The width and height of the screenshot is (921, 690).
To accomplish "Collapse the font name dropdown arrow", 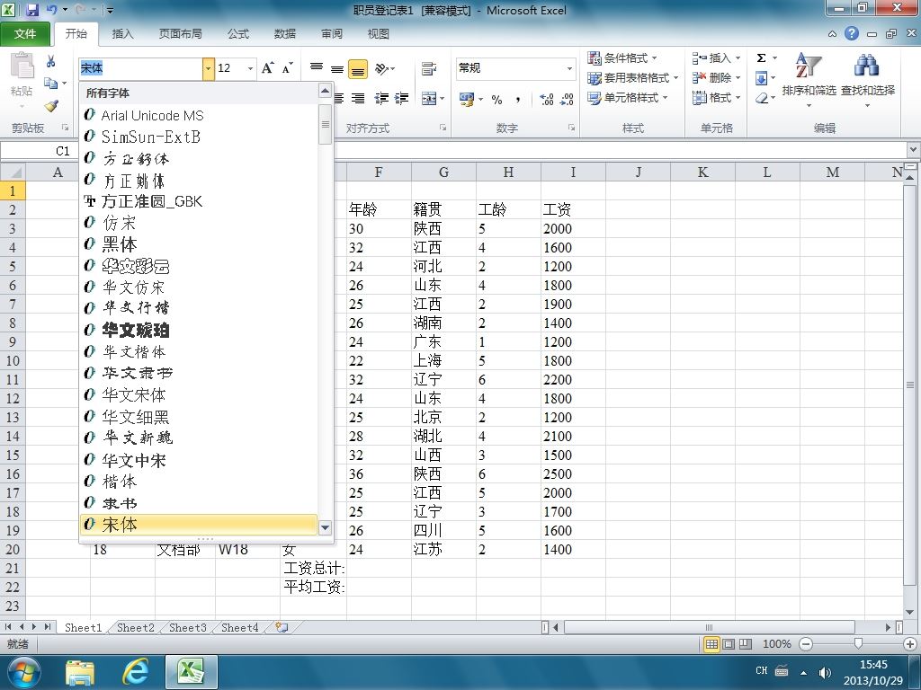I will pos(208,68).
